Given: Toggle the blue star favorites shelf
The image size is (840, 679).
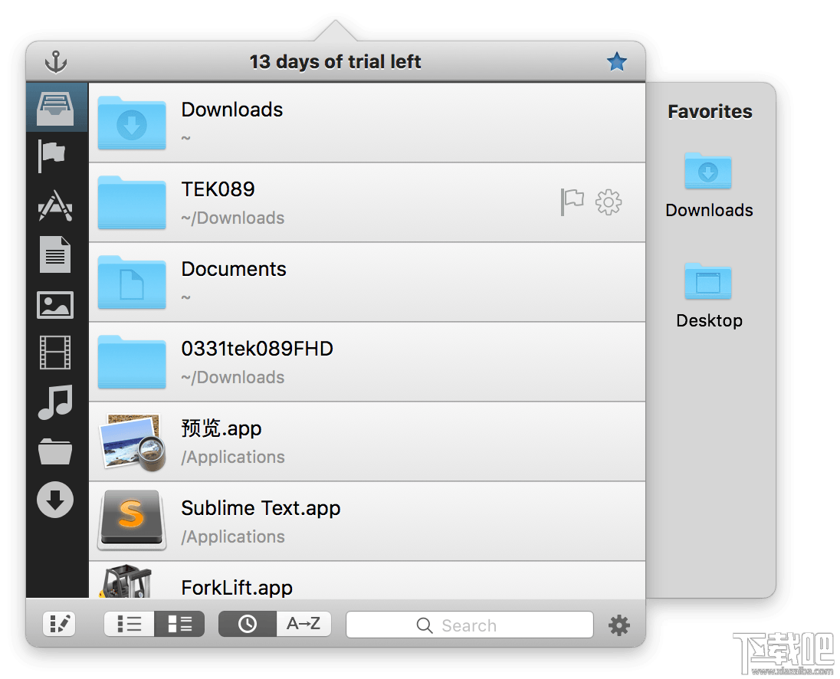Looking at the screenshot, I should click(x=617, y=61).
